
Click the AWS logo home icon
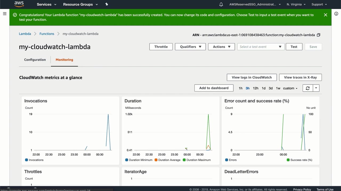[19, 4]
